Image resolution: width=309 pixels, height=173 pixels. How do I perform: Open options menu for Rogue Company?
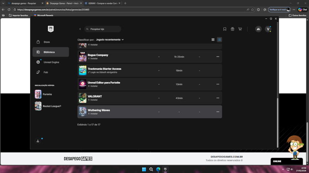[x=218, y=57]
